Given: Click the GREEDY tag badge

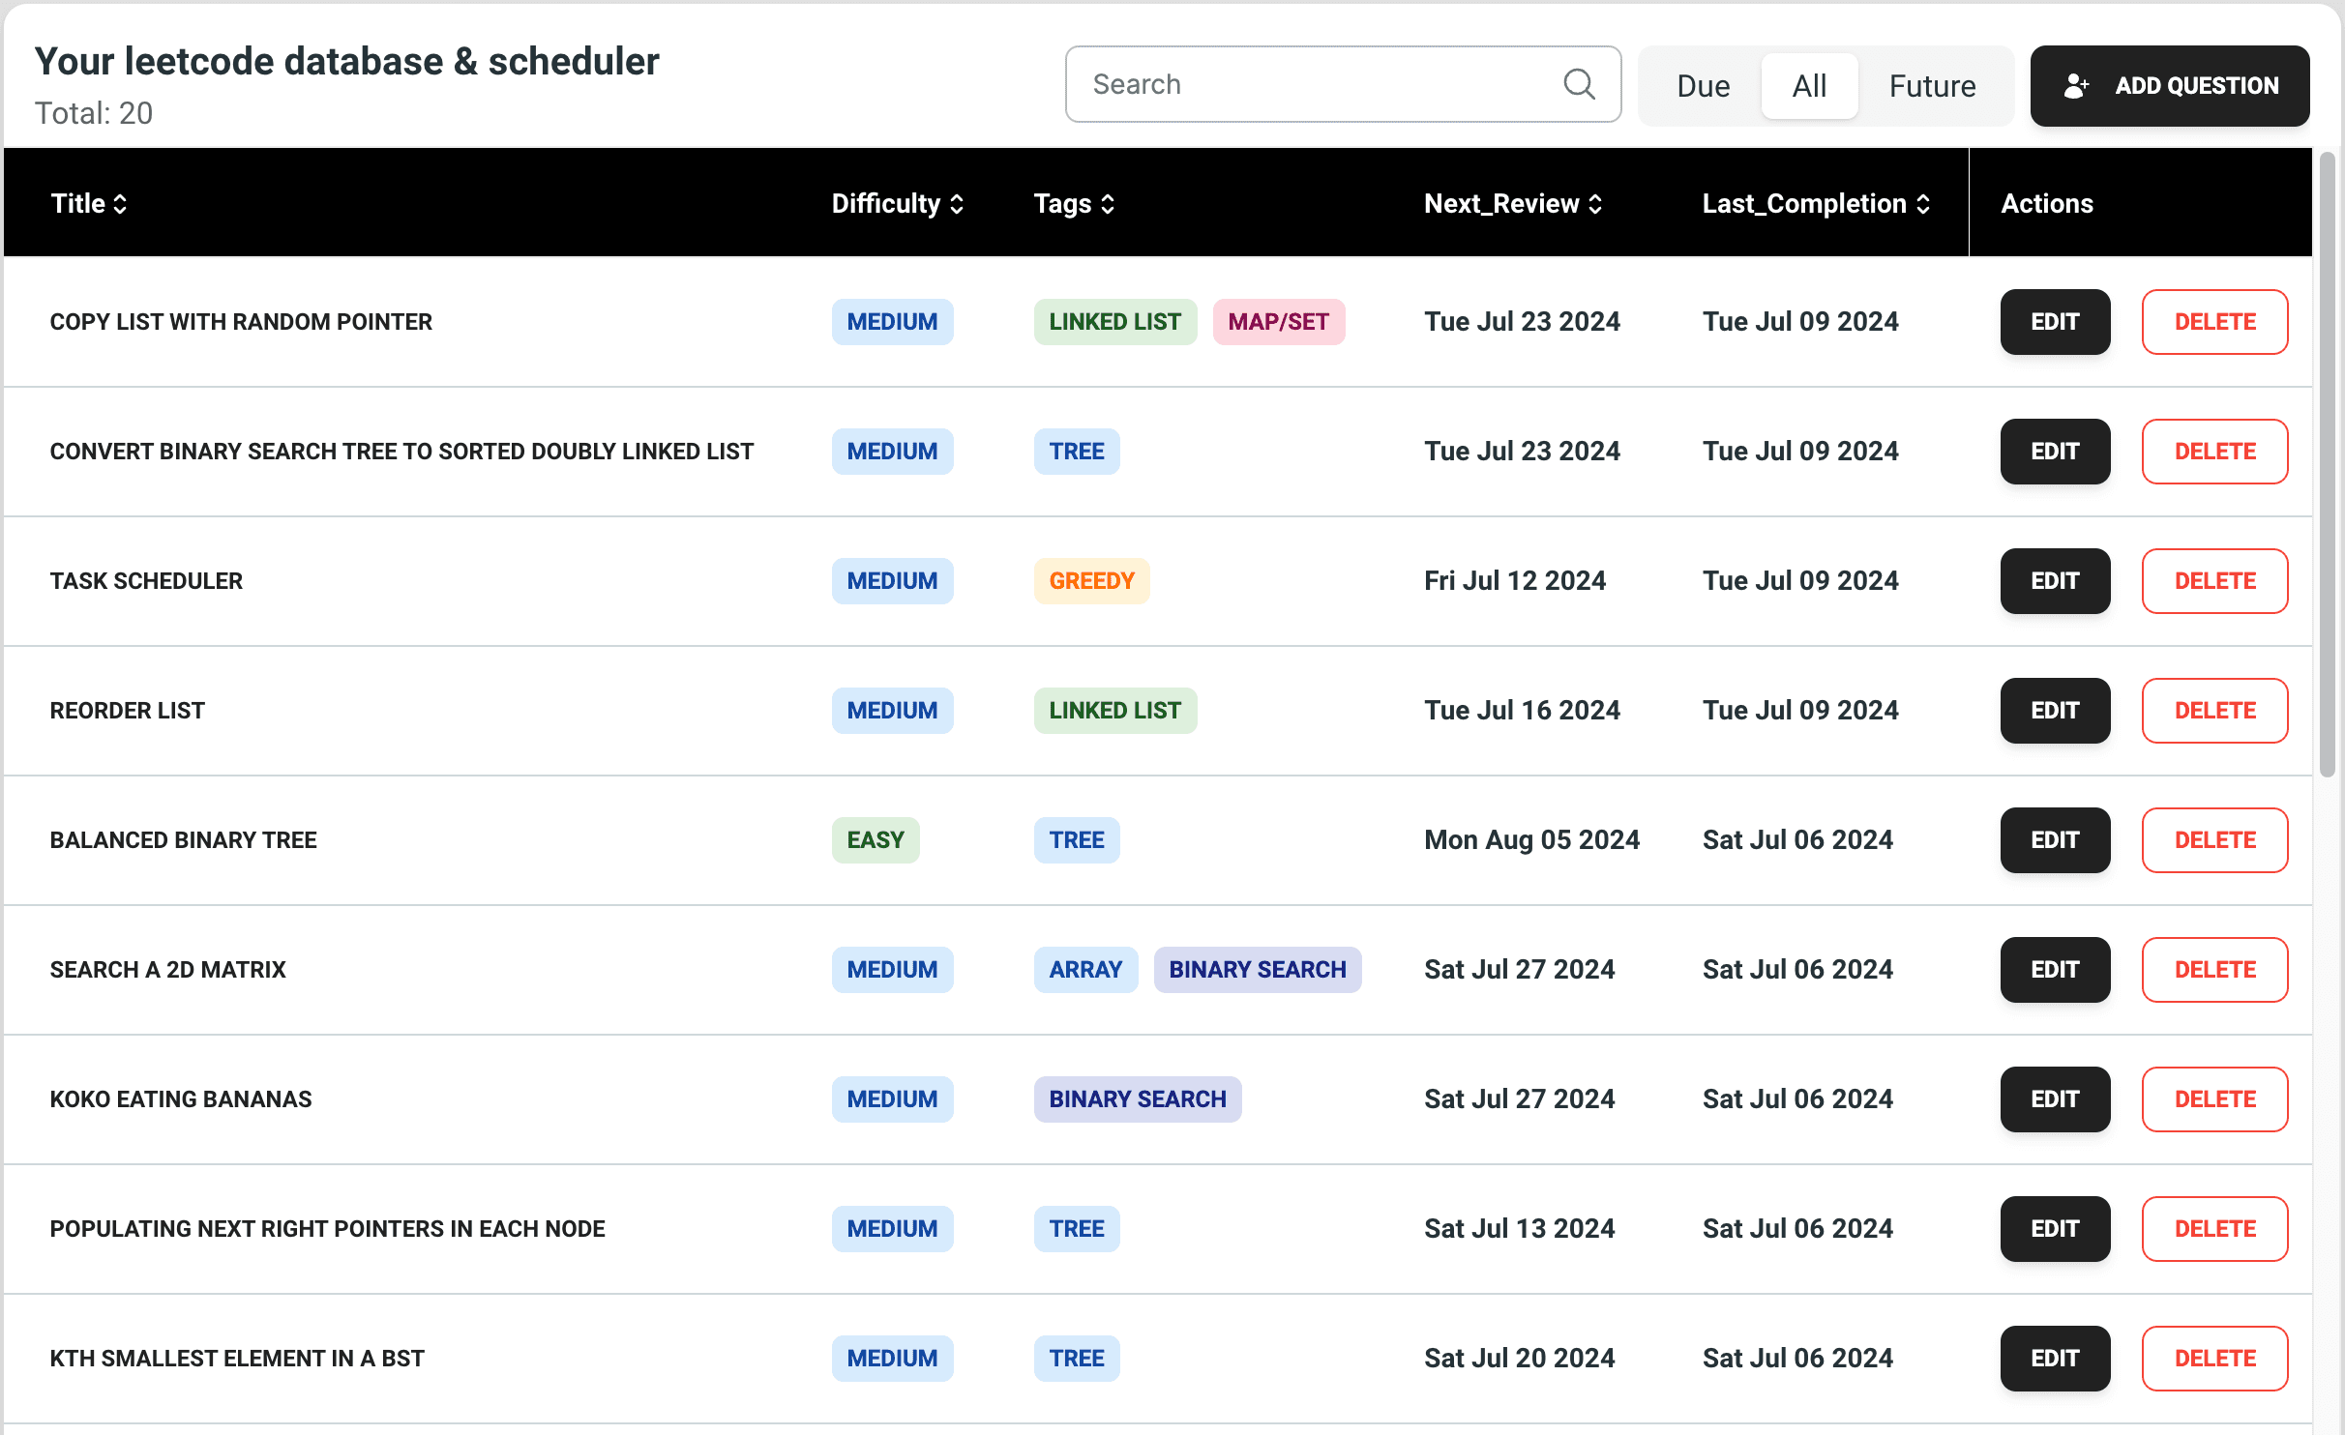Looking at the screenshot, I should pos(1090,581).
